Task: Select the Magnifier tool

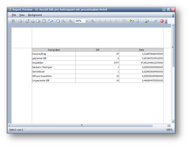Action: pyautogui.click(x=64, y=21)
